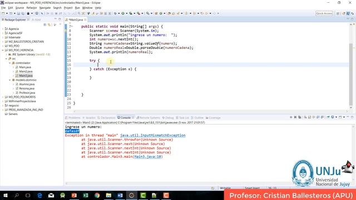356x200 pixels.
Task: Click Remove Launch icon in Console toolbar
Action: [x=295, y=117]
